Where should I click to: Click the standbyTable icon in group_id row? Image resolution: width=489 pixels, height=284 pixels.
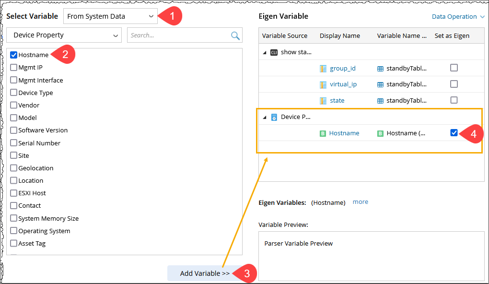coord(380,69)
